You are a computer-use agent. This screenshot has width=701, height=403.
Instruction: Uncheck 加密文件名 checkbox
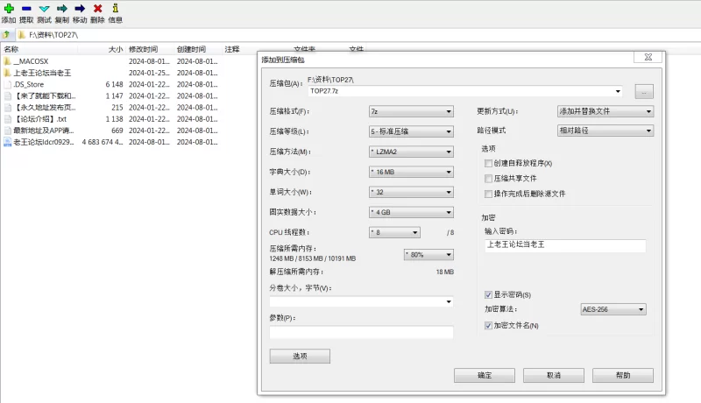[488, 326]
